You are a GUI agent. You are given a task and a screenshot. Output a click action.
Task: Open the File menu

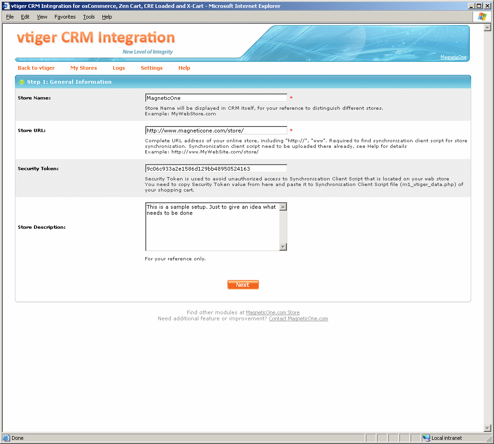(x=10, y=17)
